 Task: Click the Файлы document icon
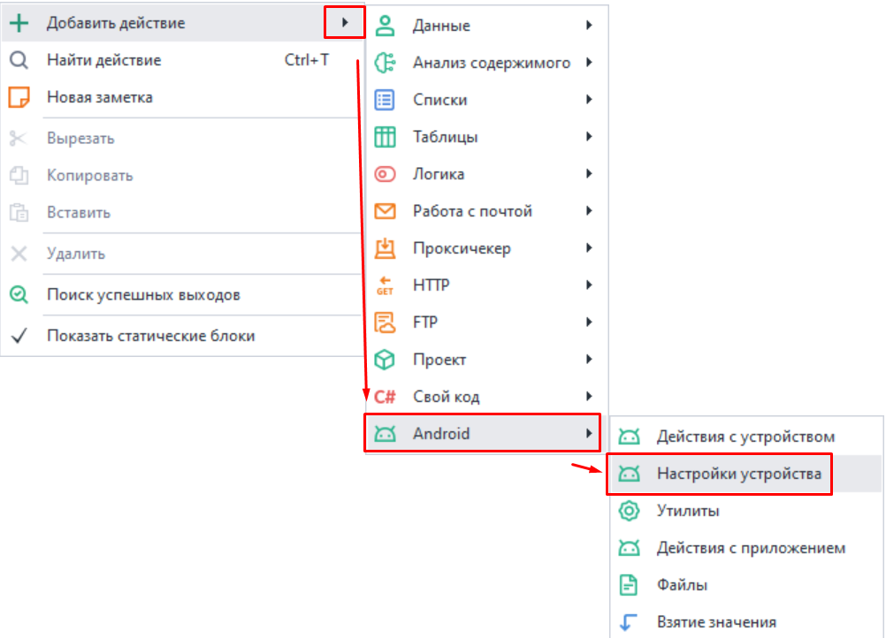[x=629, y=585]
